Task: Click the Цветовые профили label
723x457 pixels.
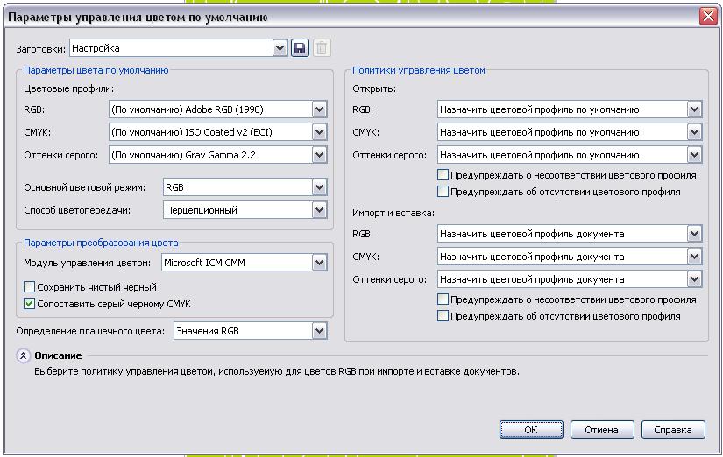Action: 68,88
